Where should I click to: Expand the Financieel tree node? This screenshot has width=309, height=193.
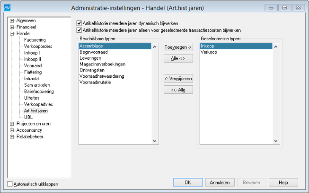(x=12, y=27)
